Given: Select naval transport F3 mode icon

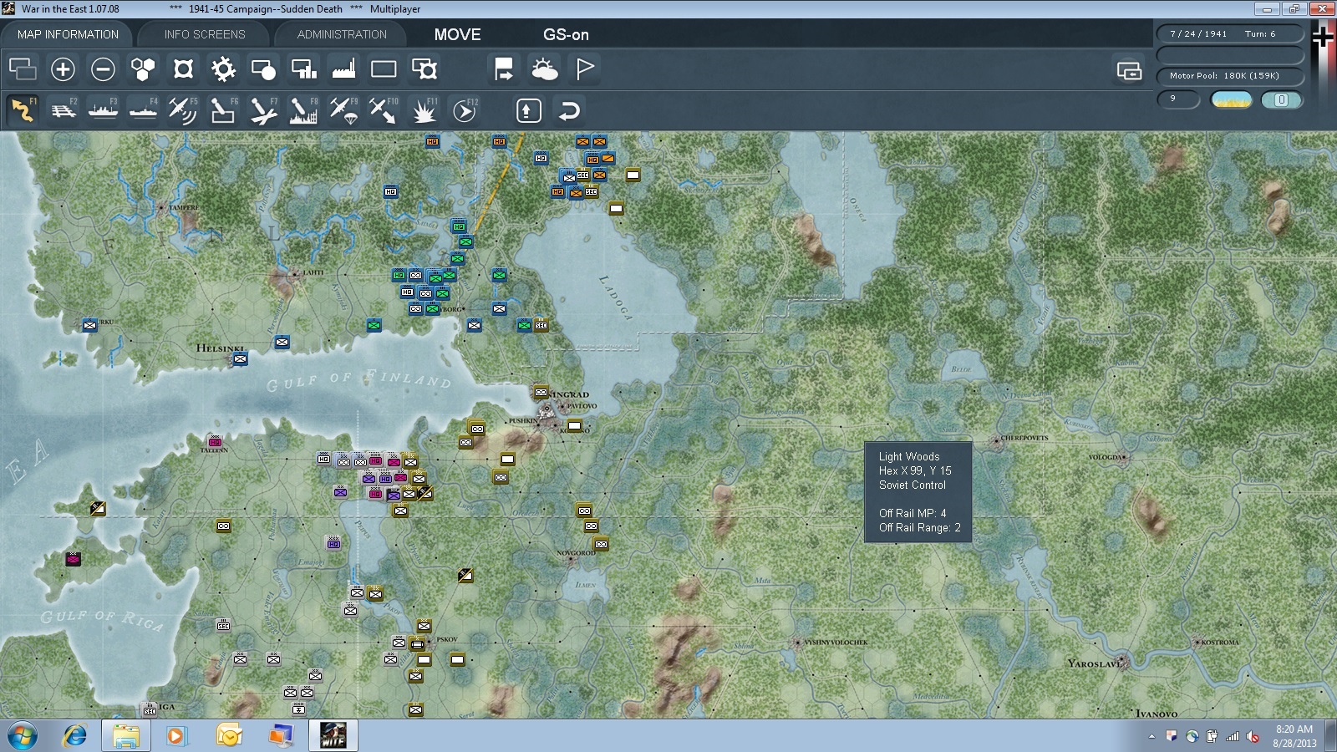Looking at the screenshot, I should tap(103, 110).
